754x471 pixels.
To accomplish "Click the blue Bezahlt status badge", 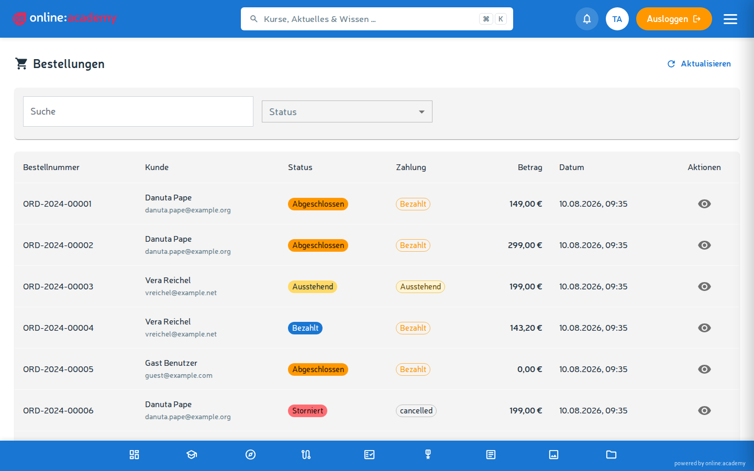I will [x=305, y=328].
